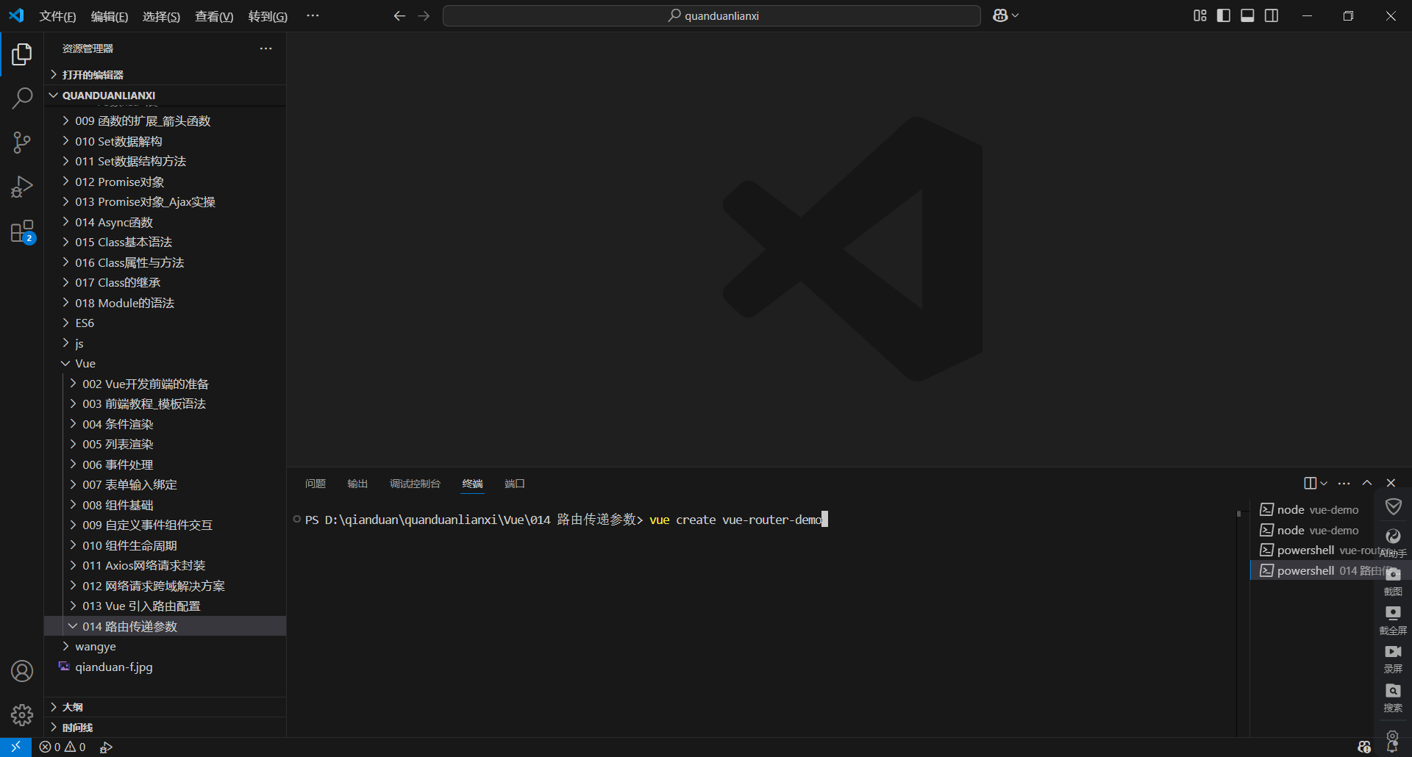Open launch profile dropdown next to split terminal

point(1324,483)
